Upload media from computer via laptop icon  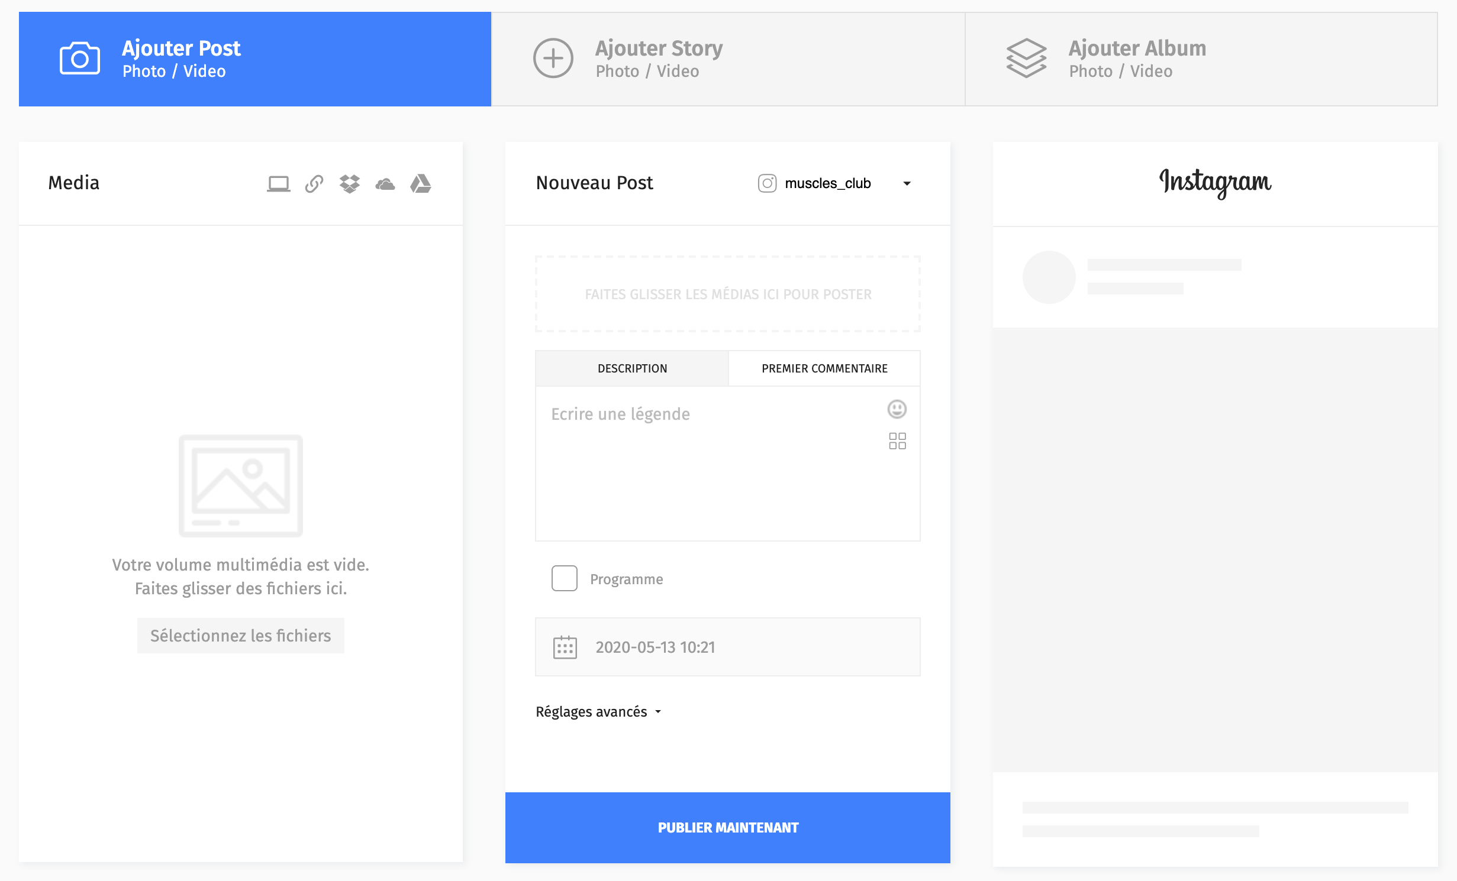coord(278,184)
